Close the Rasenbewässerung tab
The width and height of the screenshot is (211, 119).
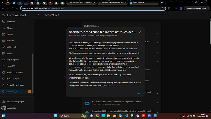(x=94, y=3)
